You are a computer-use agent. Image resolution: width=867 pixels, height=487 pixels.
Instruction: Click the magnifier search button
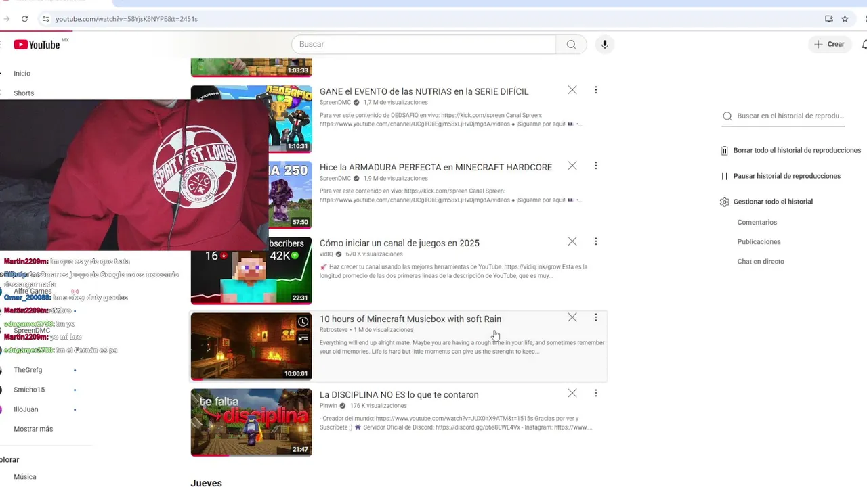tap(571, 45)
